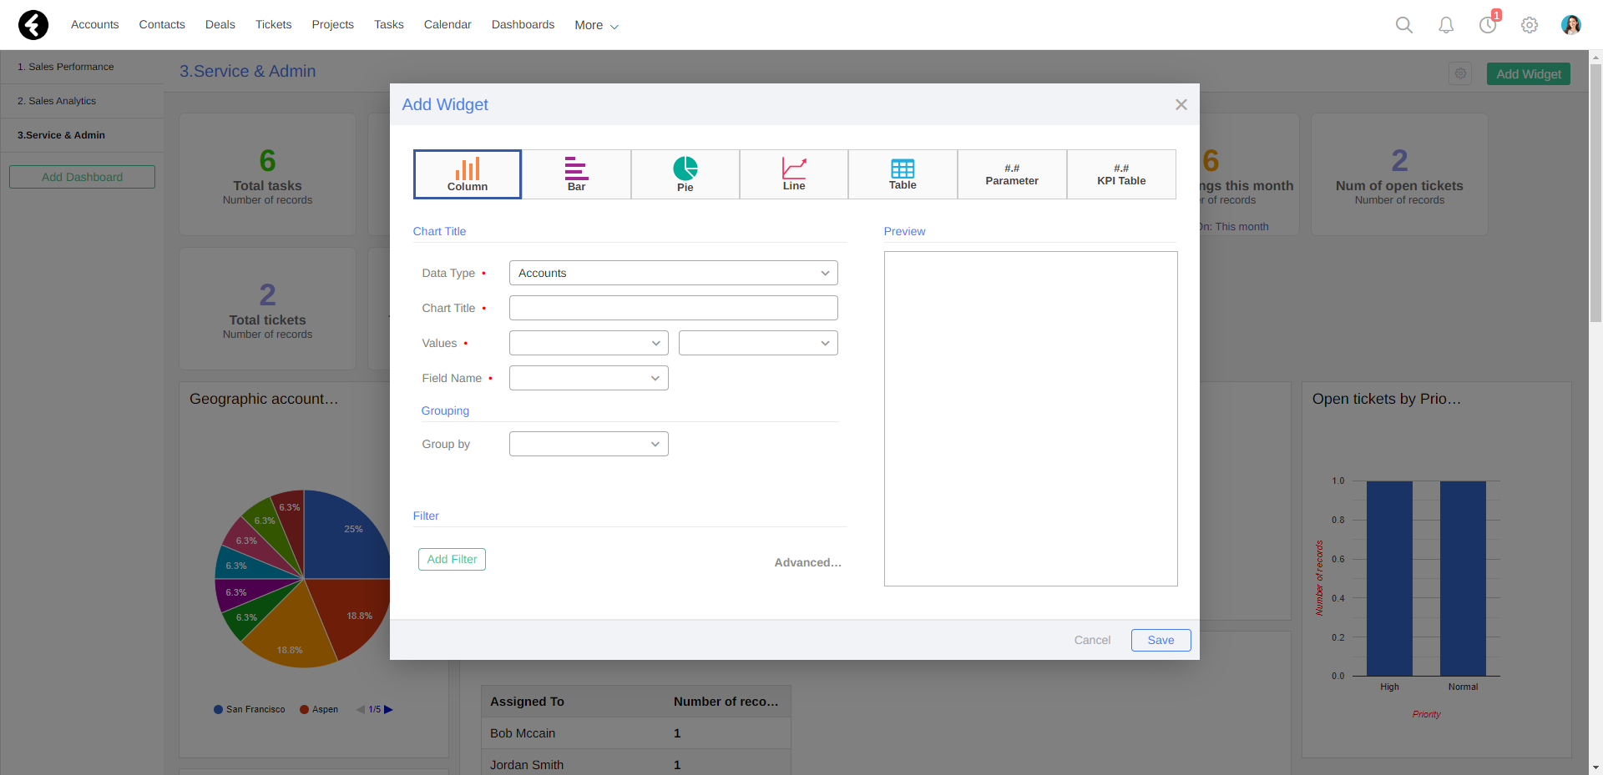The width and height of the screenshot is (1603, 775).
Task: Select the Bar chart widget type
Action: pyautogui.click(x=576, y=174)
